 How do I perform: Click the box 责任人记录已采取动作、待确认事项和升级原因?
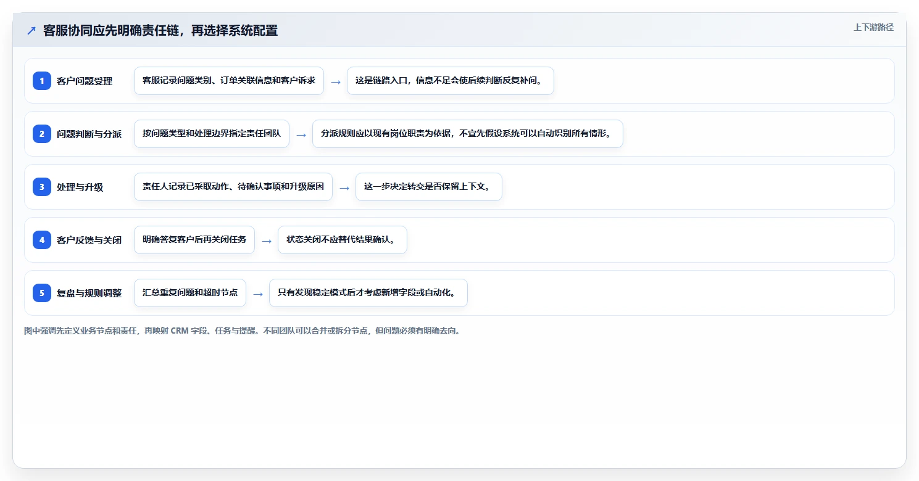pyautogui.click(x=233, y=187)
